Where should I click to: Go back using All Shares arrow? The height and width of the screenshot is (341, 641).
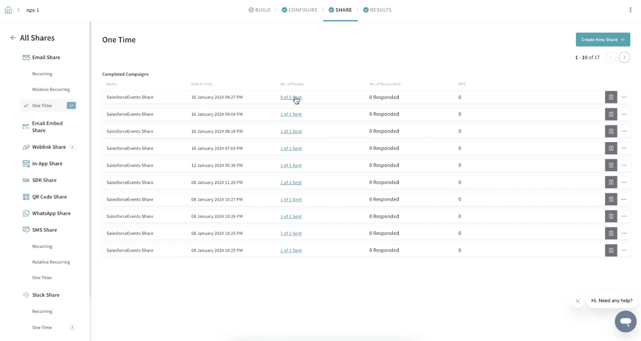tap(13, 38)
